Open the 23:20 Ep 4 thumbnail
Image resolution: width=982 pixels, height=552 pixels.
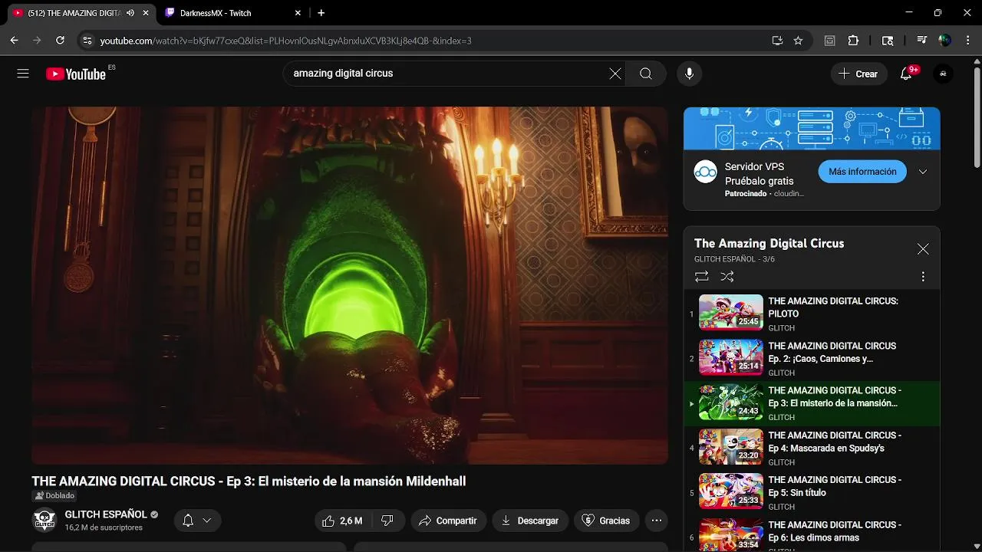click(731, 447)
